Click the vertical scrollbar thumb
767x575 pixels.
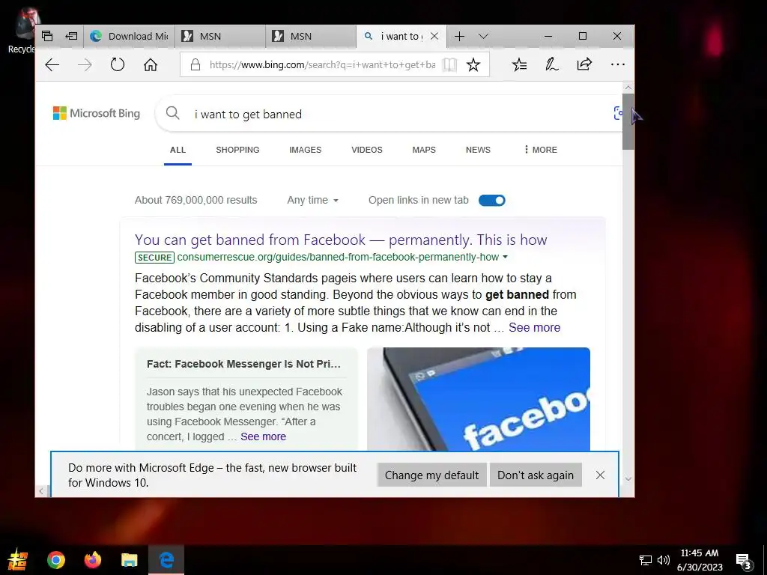pyautogui.click(x=628, y=122)
